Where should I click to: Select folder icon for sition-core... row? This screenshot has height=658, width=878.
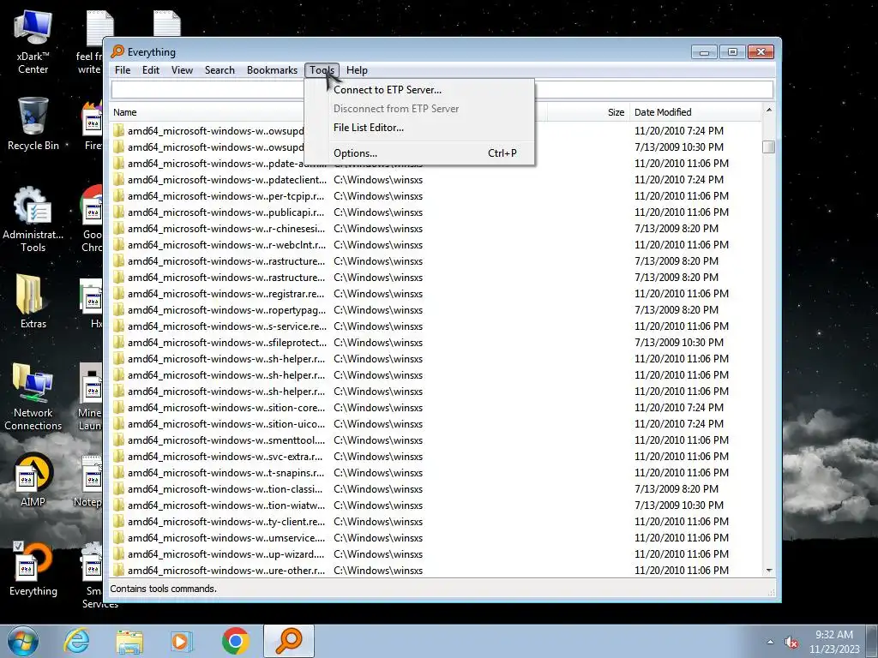[118, 407]
